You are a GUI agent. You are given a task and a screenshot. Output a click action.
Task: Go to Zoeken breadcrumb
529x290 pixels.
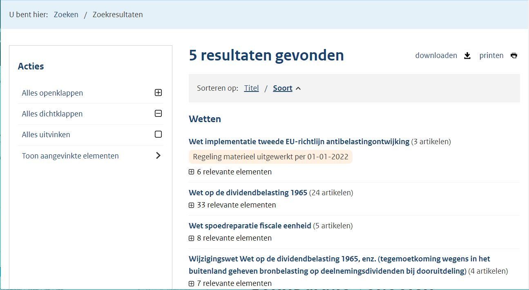click(x=66, y=15)
